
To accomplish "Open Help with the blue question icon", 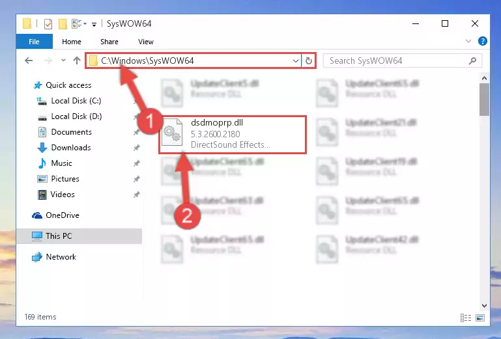I will click(x=483, y=41).
